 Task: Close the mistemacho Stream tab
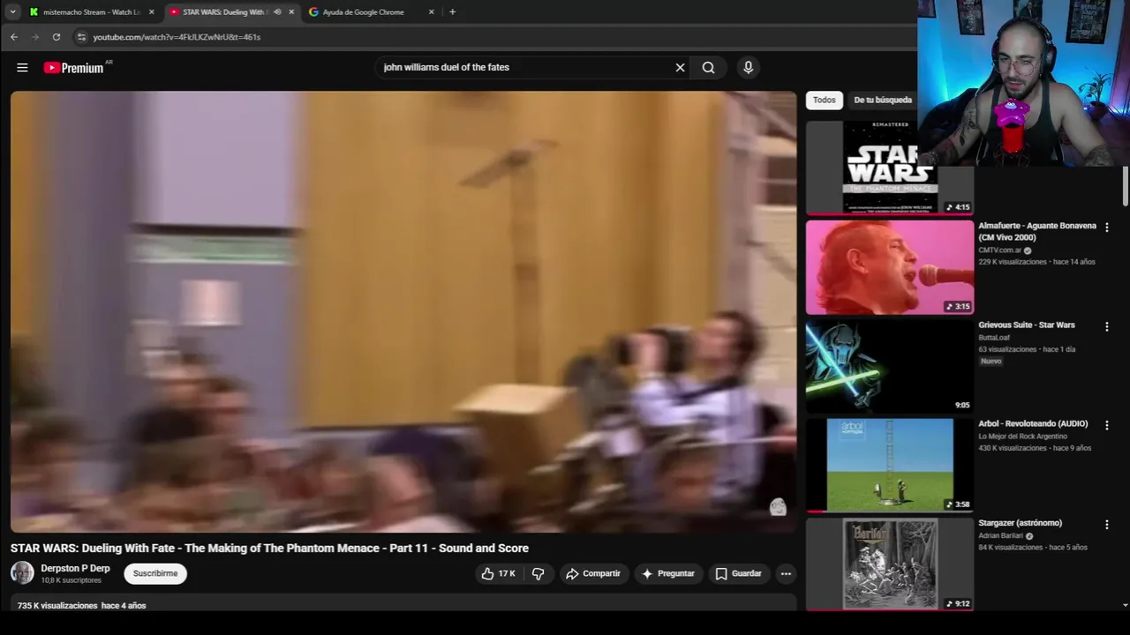click(x=151, y=12)
